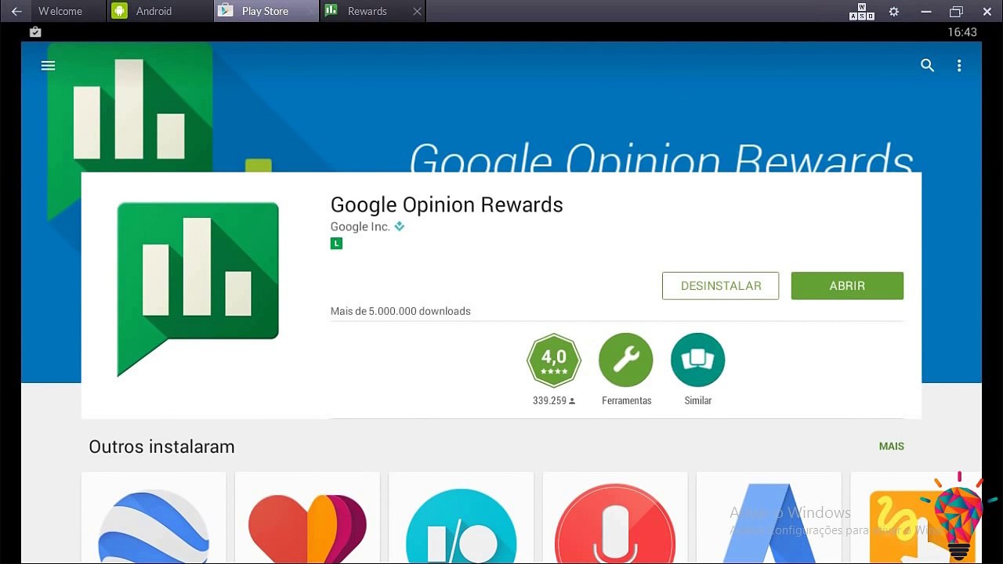Viewport: 1003px width, 564px height.
Task: Minimize the BlueStacks window
Action: tap(926, 11)
